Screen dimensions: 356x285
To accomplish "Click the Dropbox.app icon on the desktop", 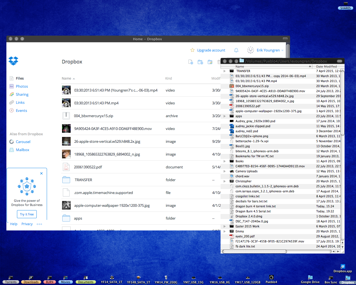I will click(x=343, y=266).
